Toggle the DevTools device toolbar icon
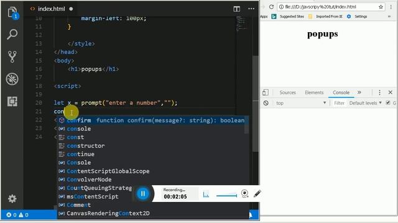398x223 pixels. coord(266,92)
